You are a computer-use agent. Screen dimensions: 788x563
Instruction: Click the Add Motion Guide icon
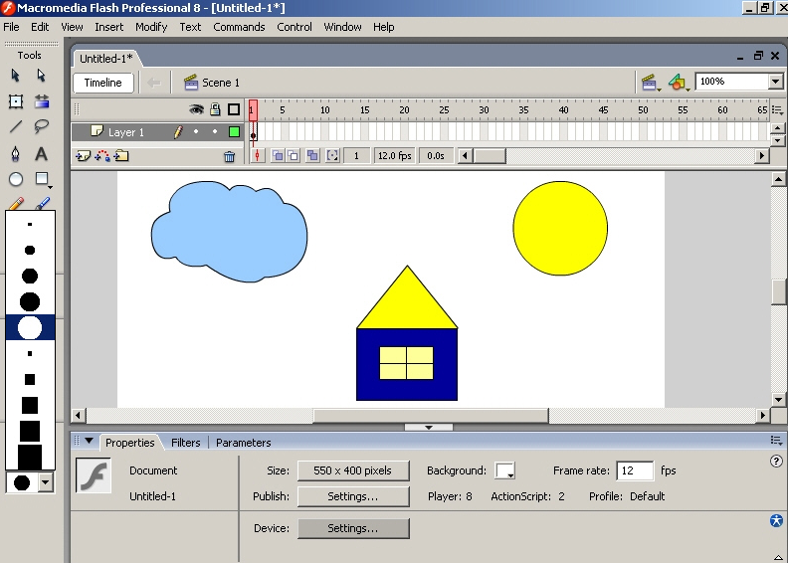102,156
